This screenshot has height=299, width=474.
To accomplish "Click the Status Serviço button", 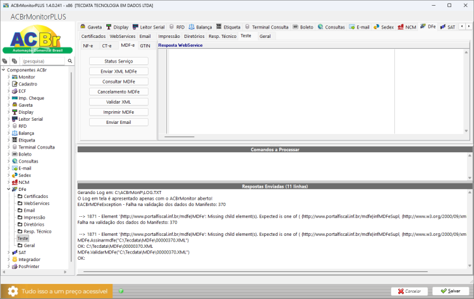I will pyautogui.click(x=119, y=61).
